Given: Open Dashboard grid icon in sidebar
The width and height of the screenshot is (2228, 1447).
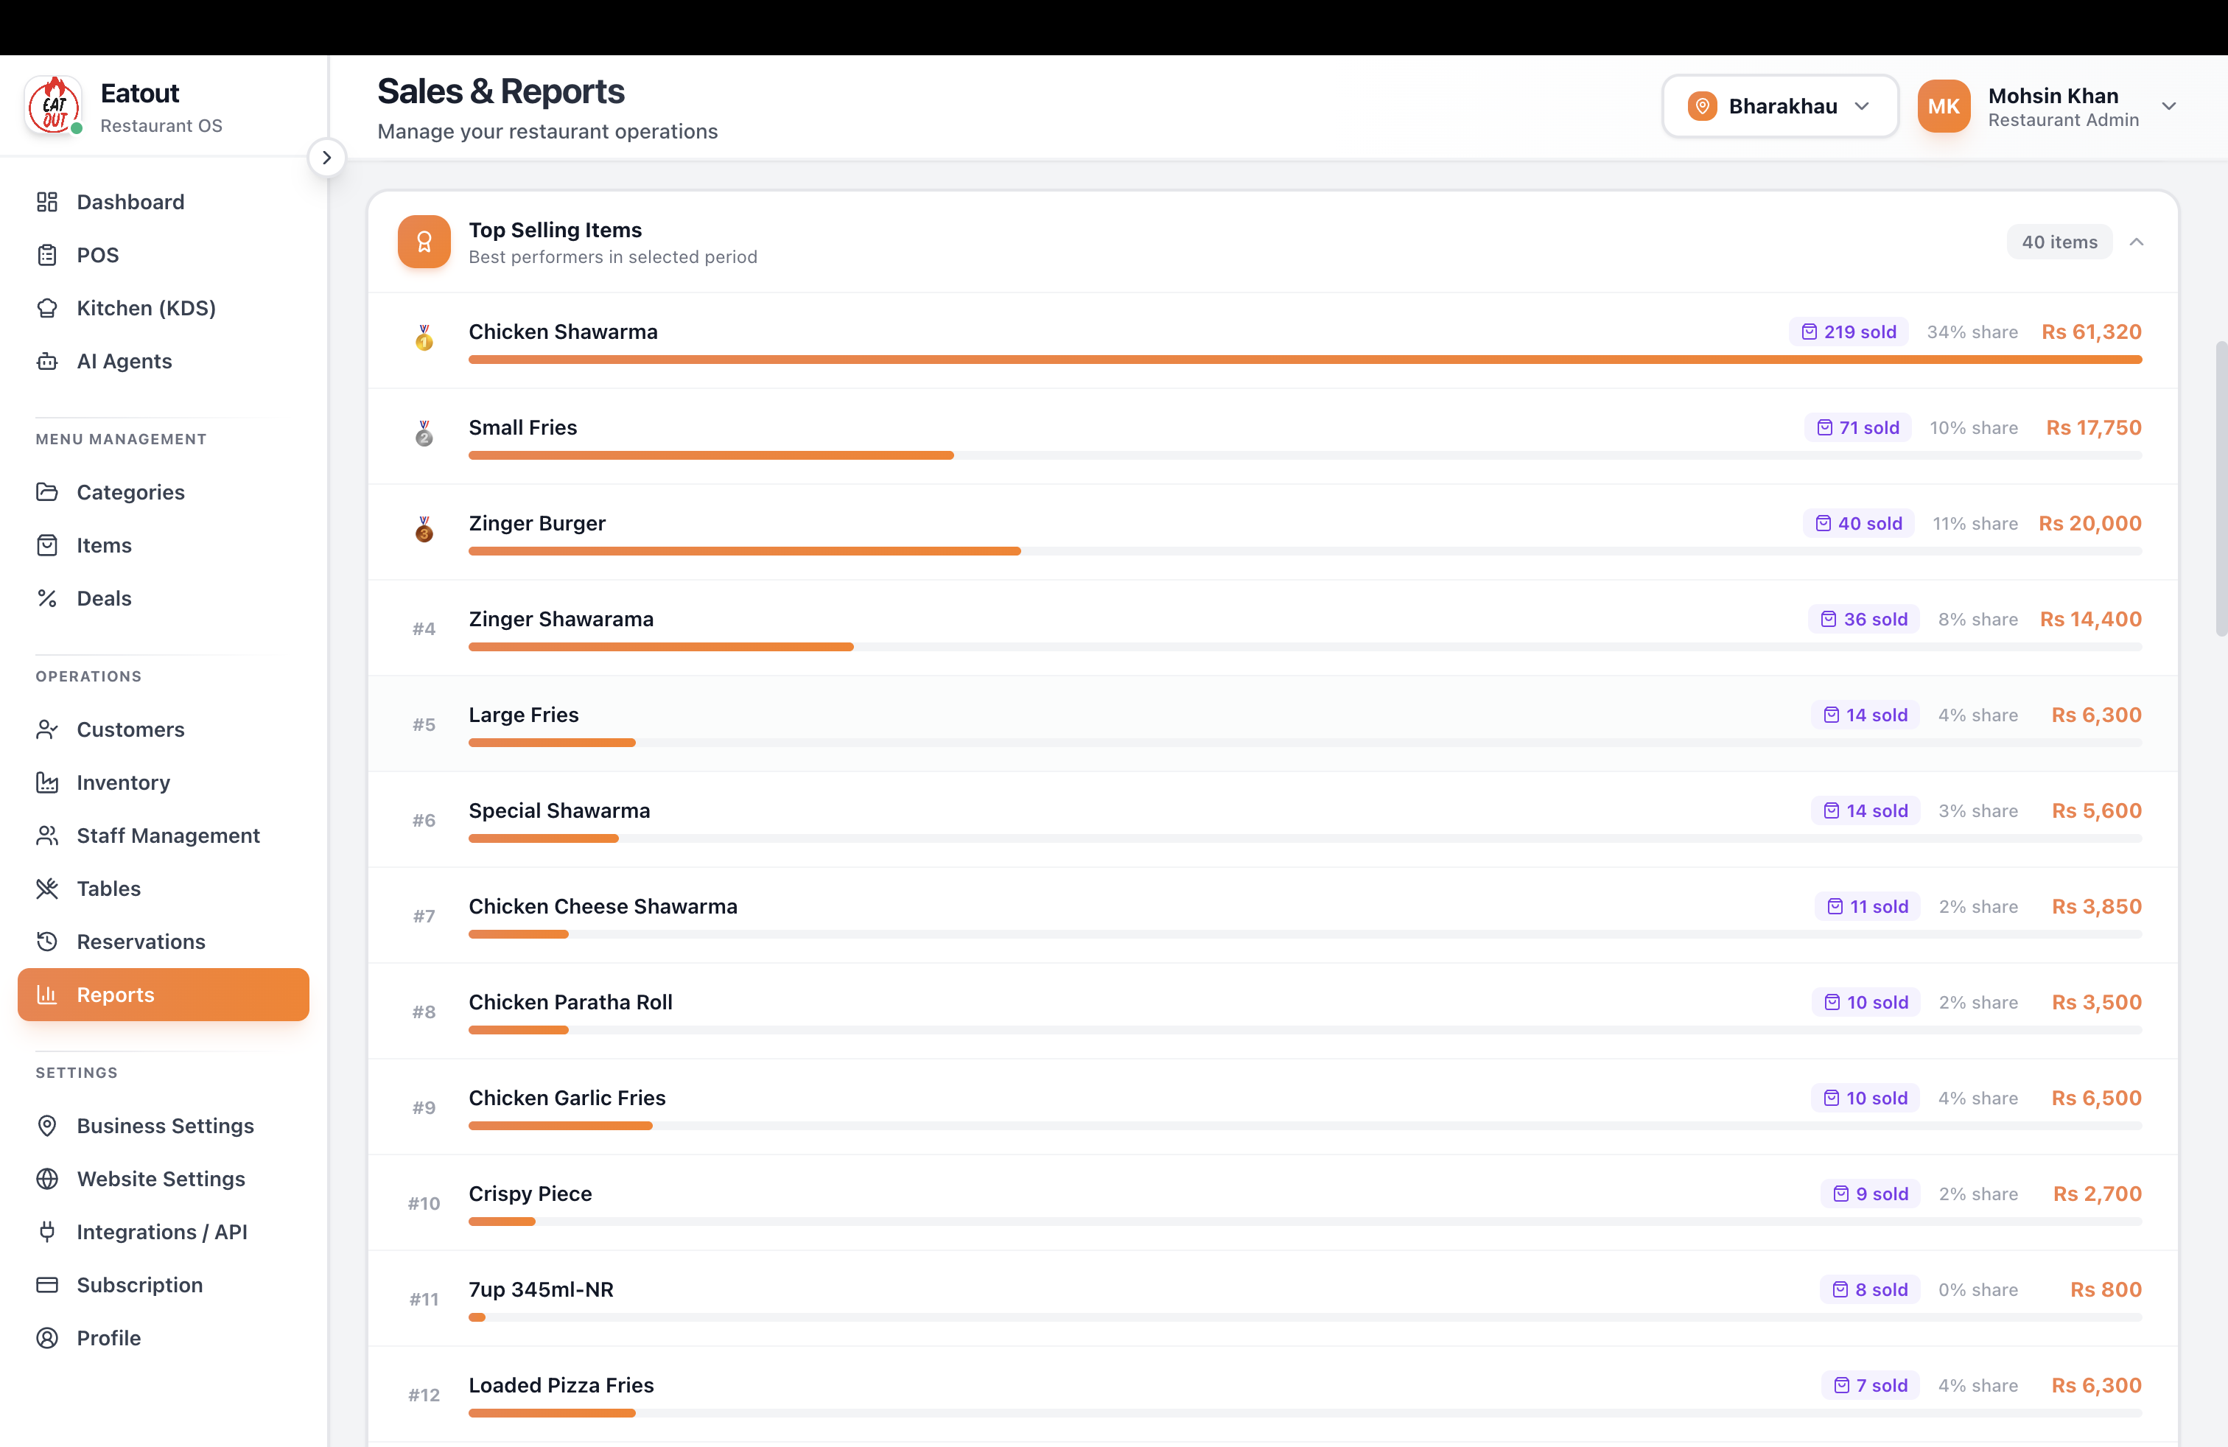Looking at the screenshot, I should click(47, 202).
